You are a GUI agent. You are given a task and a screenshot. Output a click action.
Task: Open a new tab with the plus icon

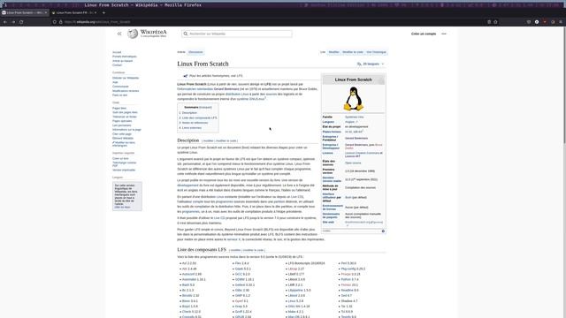click(x=104, y=12)
